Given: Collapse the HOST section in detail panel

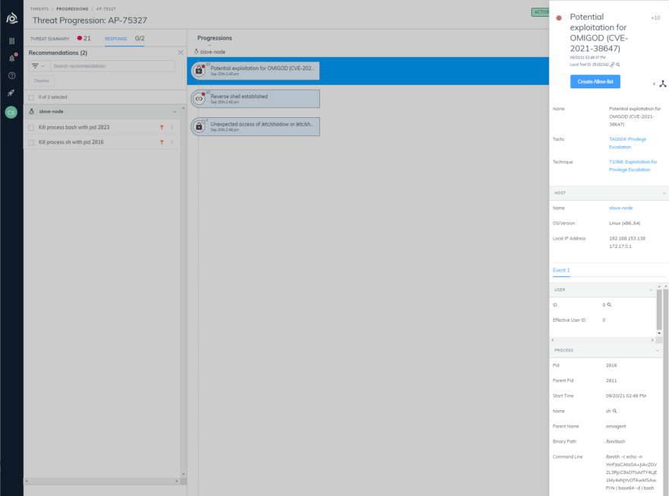Looking at the screenshot, I should pyautogui.click(x=664, y=193).
